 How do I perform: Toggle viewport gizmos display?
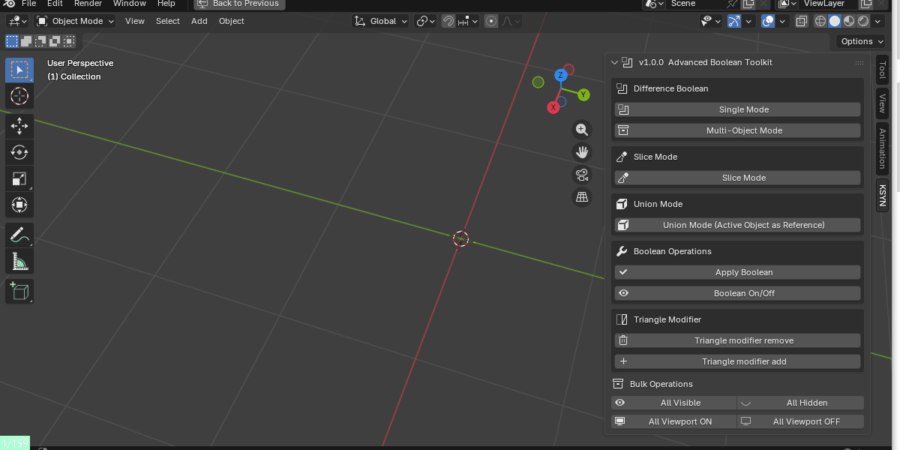tap(733, 21)
